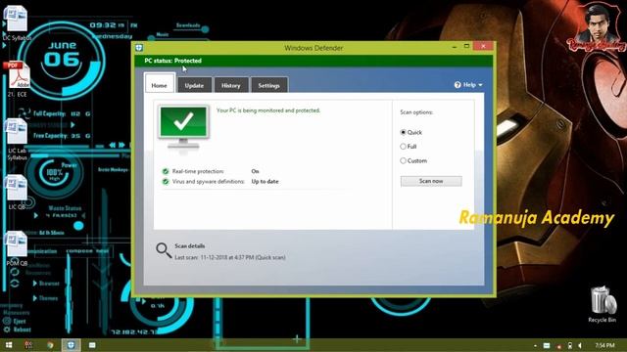Switch to the History tab
The width and height of the screenshot is (627, 352).
pos(231,85)
